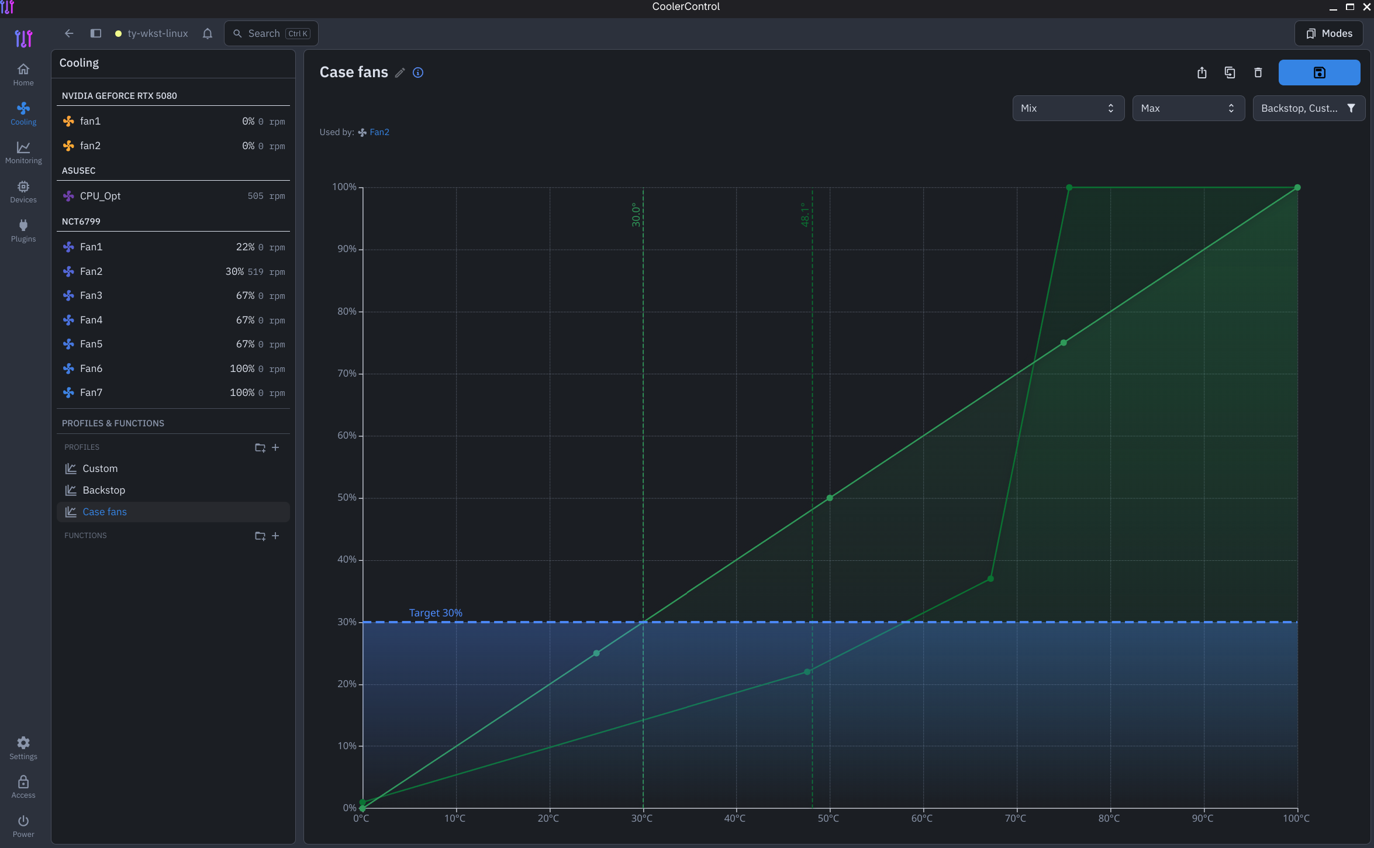Open the Backstop, Custom profiles multiselect
The image size is (1374, 848).
pyautogui.click(x=1309, y=108)
